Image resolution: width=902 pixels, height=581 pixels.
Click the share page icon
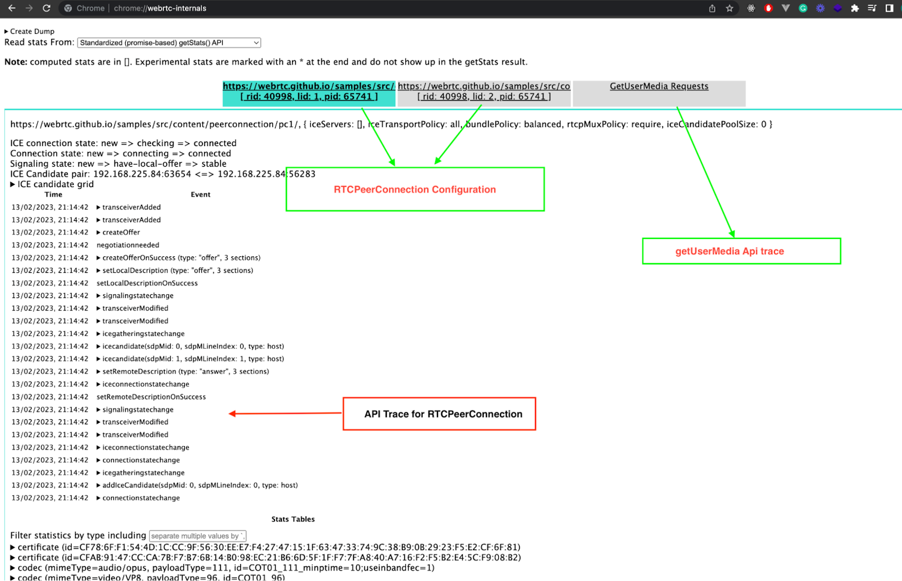[x=712, y=8]
